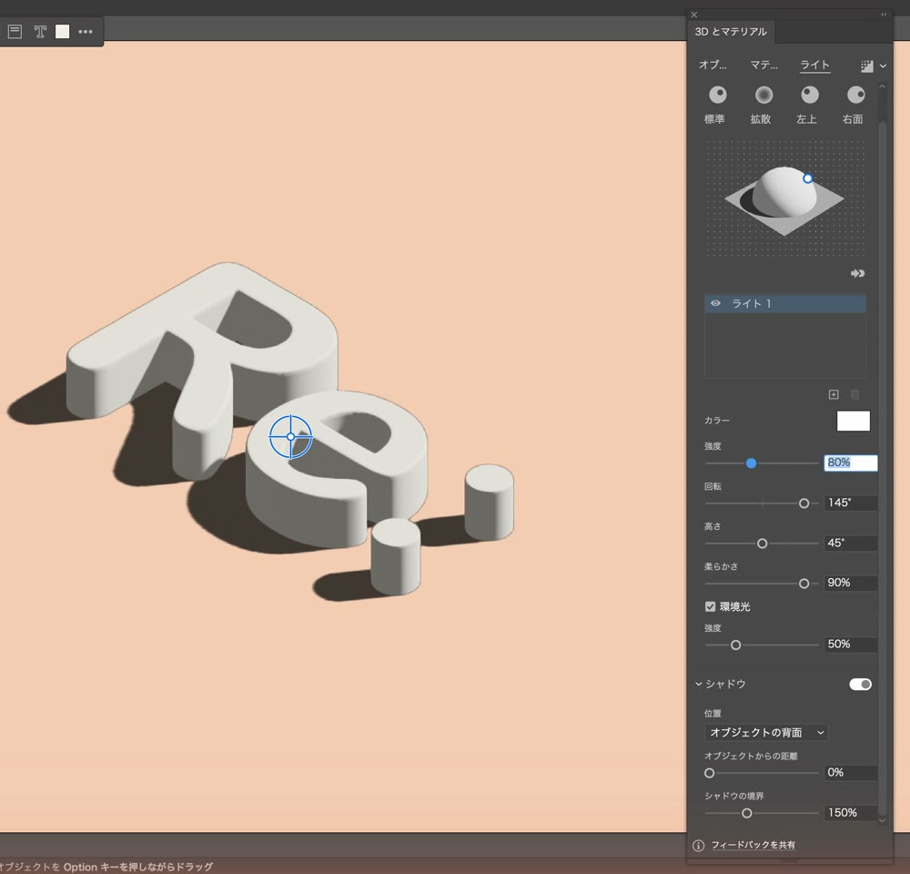Image resolution: width=910 pixels, height=874 pixels.
Task: Select the 標準 light preset icon
Action: [718, 95]
